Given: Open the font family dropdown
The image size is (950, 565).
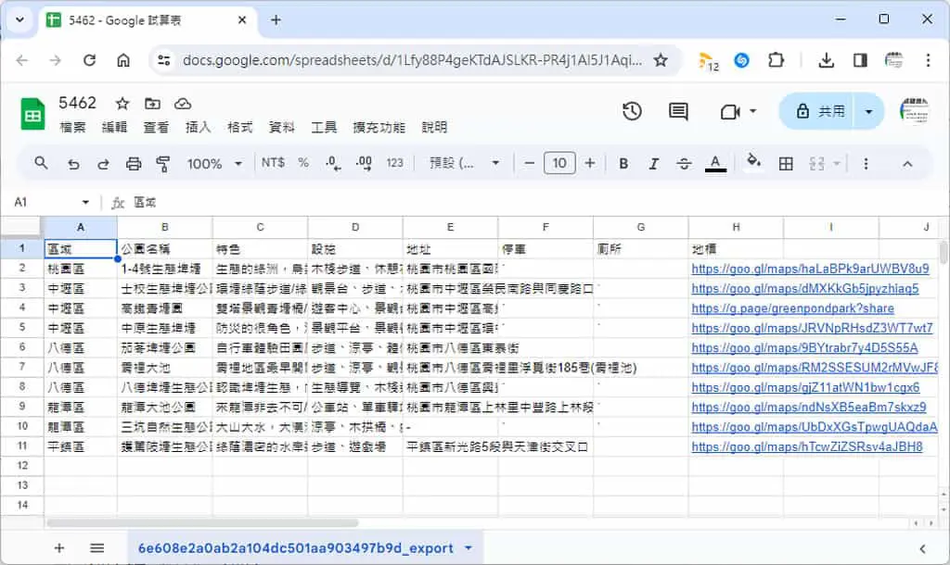Looking at the screenshot, I should coord(465,163).
